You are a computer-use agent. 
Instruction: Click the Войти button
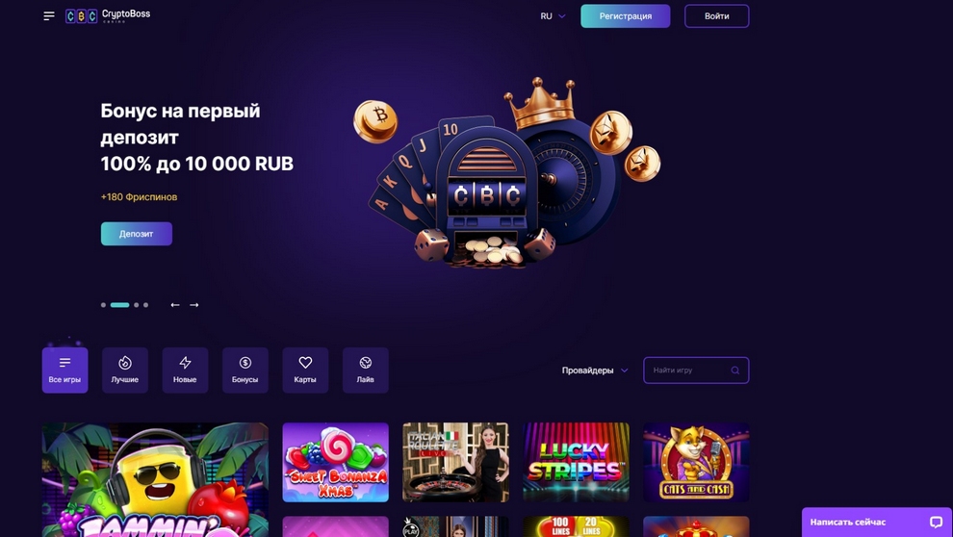click(716, 16)
